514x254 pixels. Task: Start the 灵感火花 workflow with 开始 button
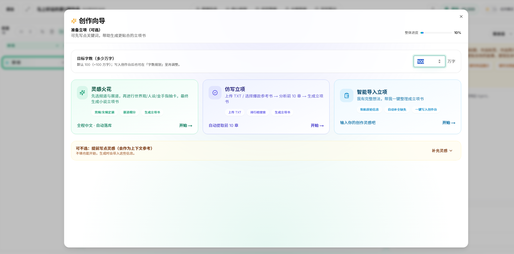[185, 125]
